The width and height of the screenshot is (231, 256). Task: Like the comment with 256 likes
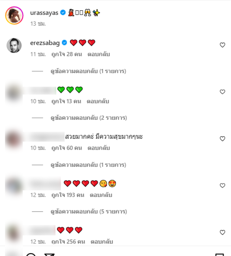(x=222, y=232)
